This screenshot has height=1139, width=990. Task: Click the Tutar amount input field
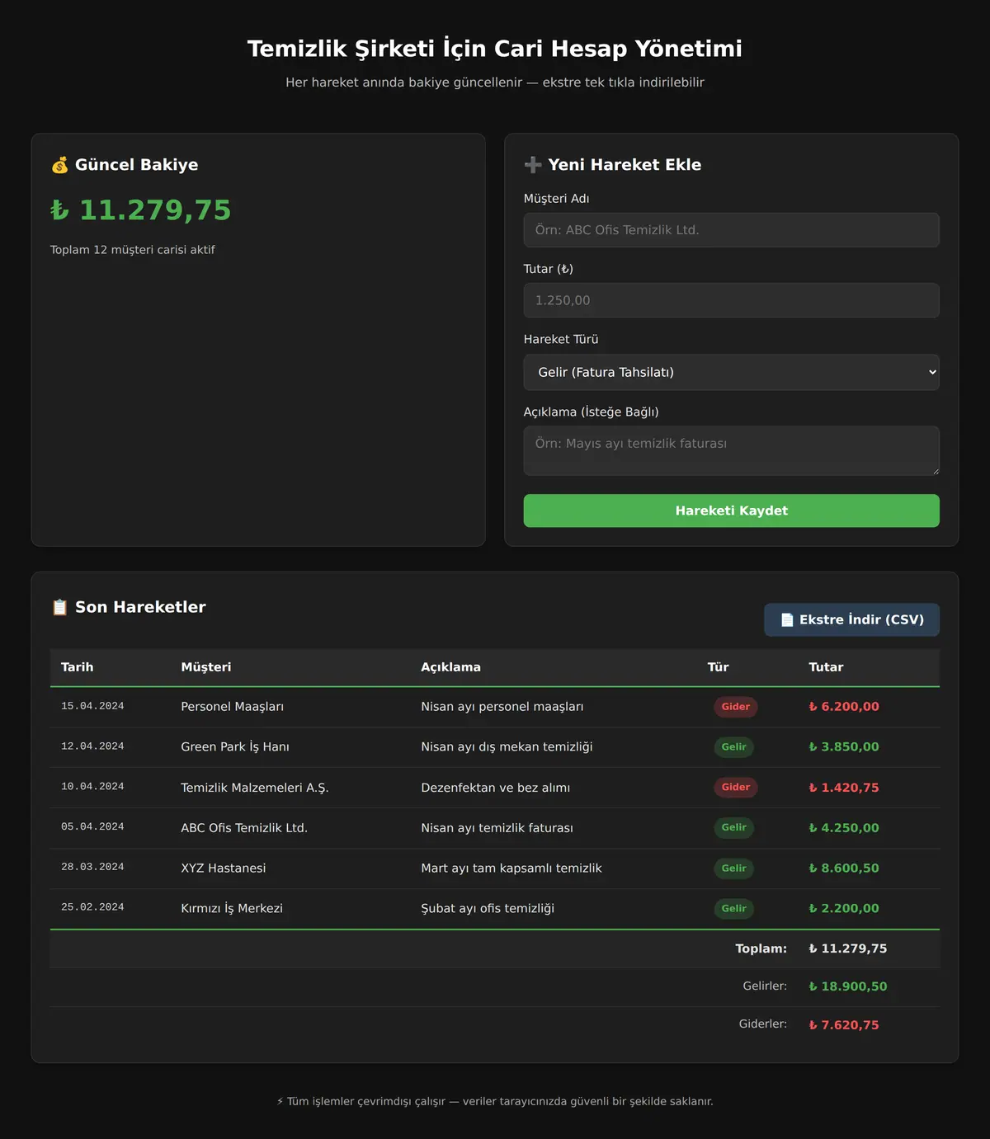[731, 300]
